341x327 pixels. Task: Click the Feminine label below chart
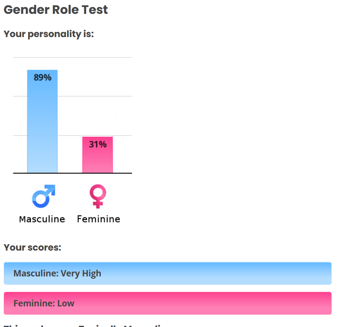pos(99,219)
